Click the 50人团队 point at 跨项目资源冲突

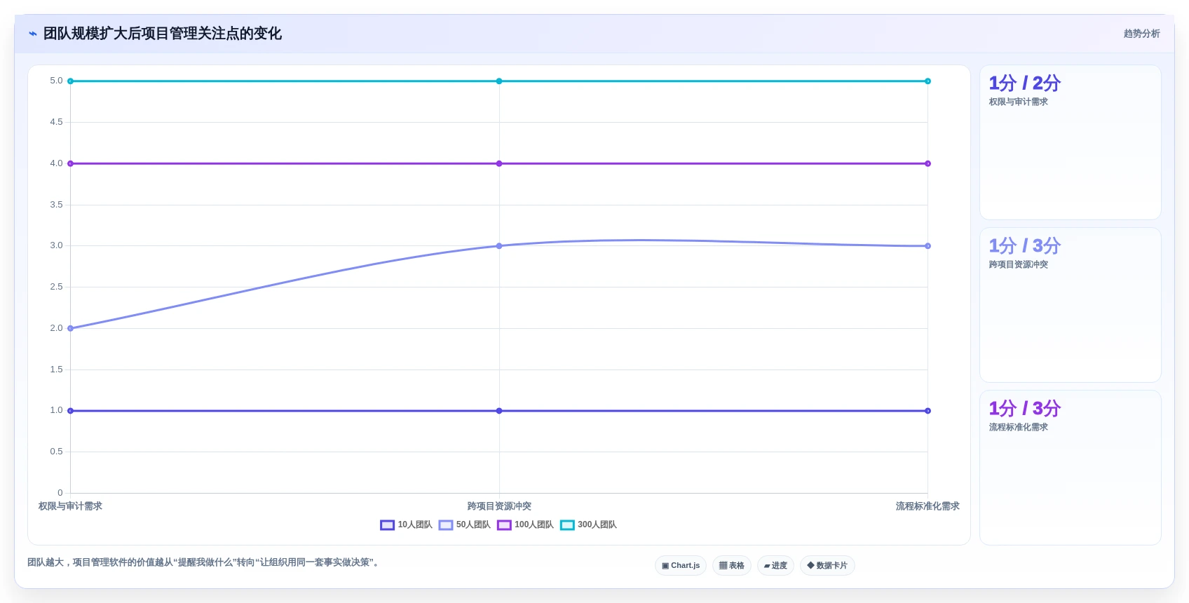tap(499, 246)
